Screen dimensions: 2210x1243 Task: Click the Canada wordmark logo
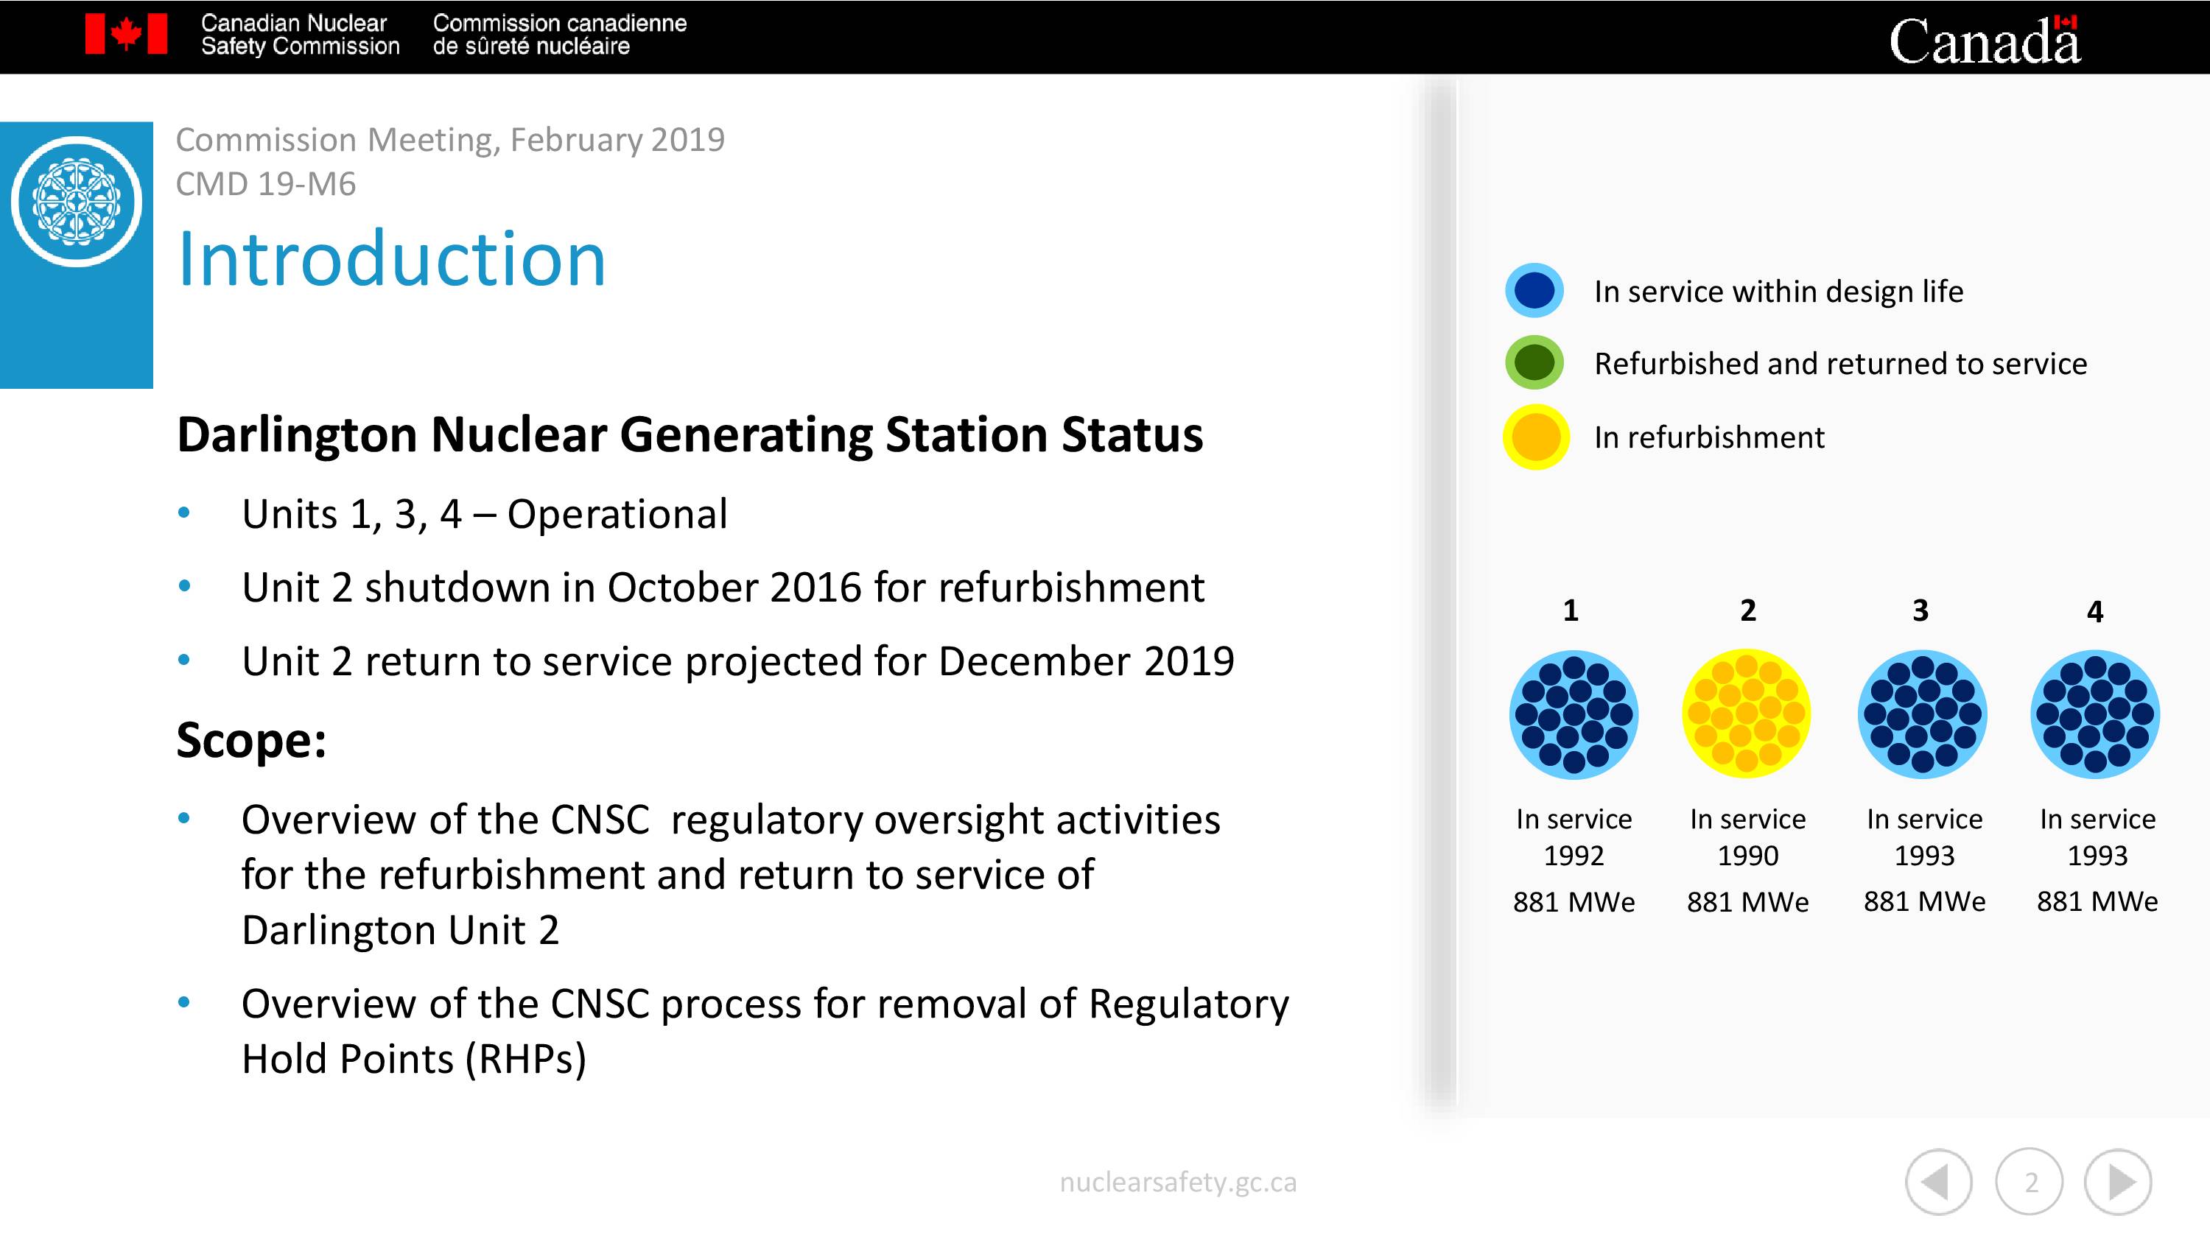pos(1985,40)
